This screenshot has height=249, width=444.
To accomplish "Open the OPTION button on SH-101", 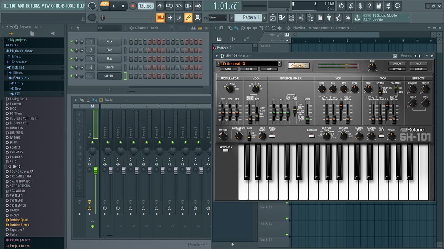I will (x=397, y=63).
